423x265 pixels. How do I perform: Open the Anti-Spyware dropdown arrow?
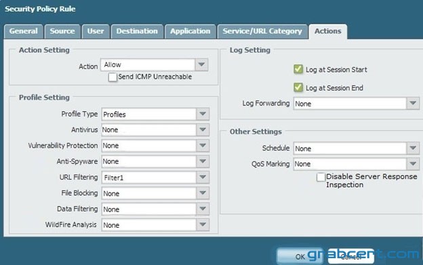[203, 161]
